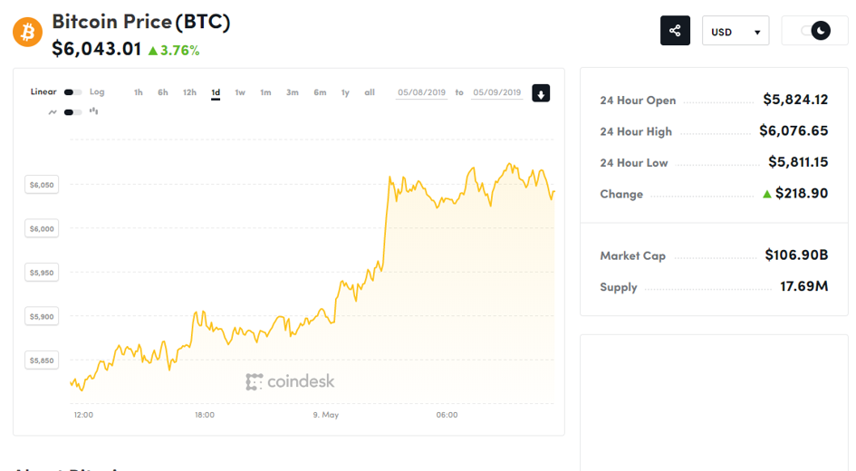Select the 1y range option

[x=345, y=92]
